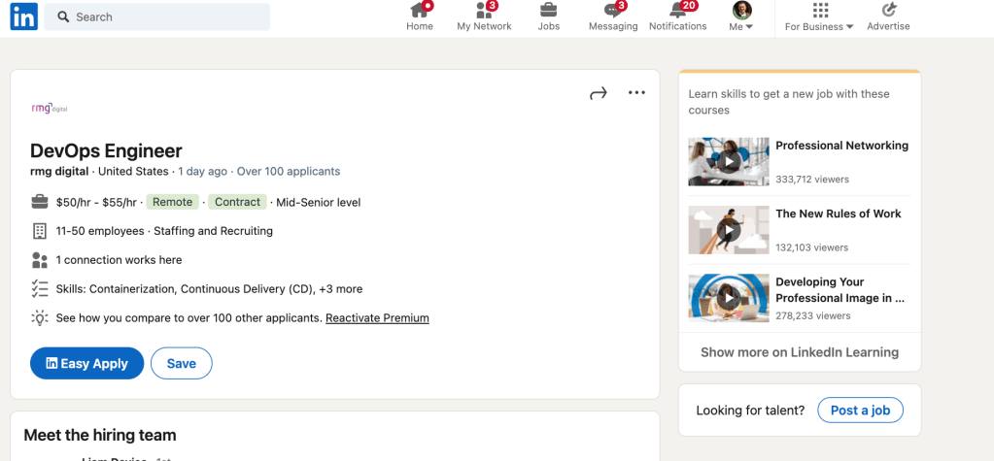This screenshot has width=994, height=461.
Task: Click the Post a job button
Action: (860, 411)
